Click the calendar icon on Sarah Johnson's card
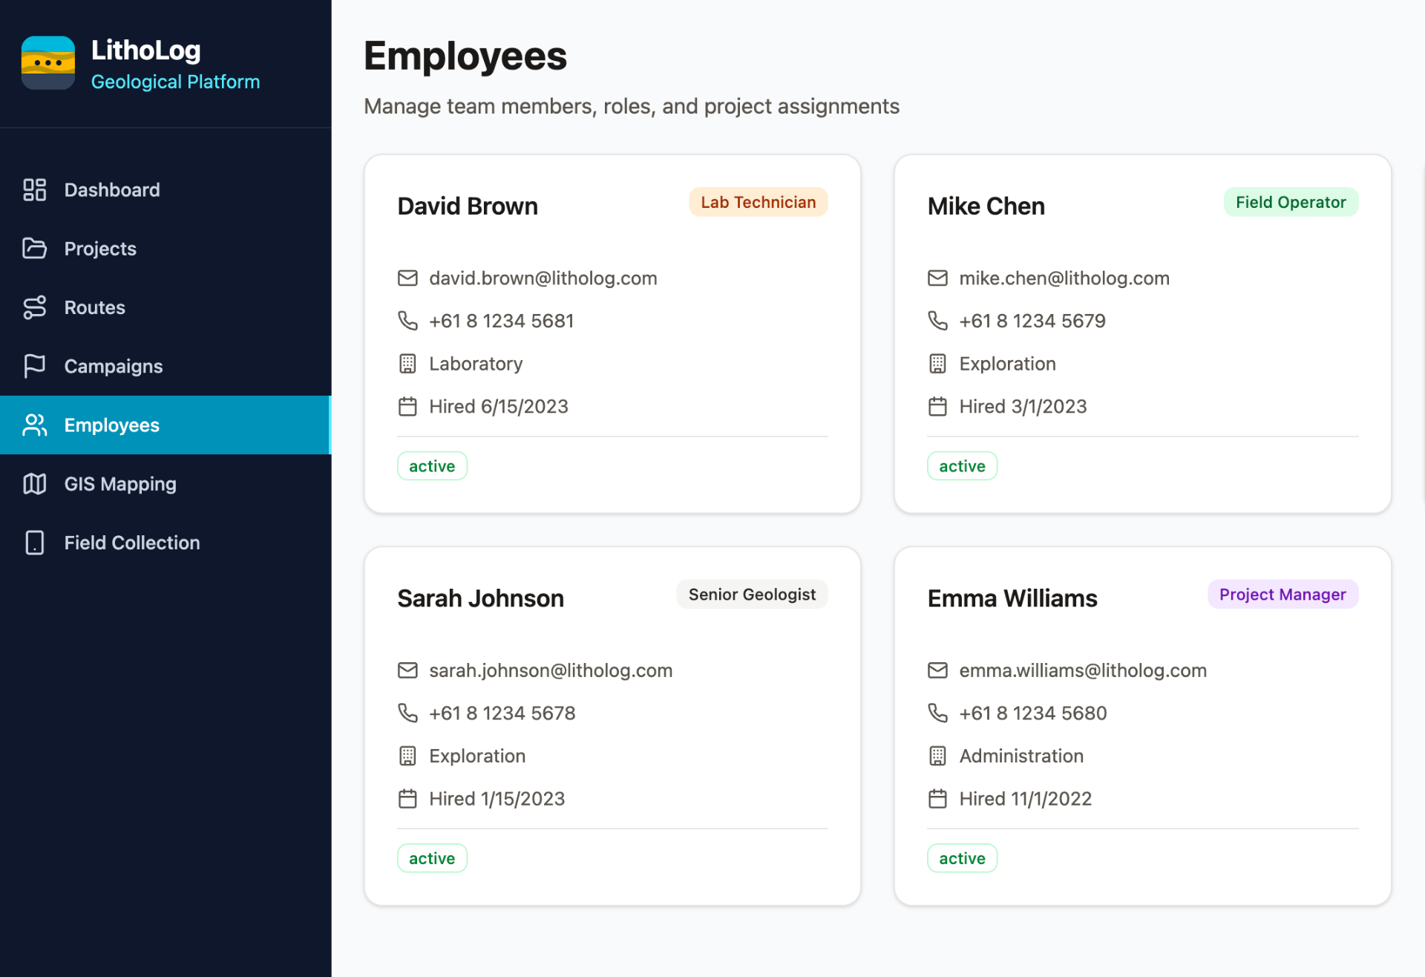 coord(407,799)
